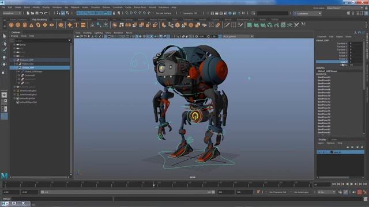
Task: Open the Playback menu
Action: point(75,7)
